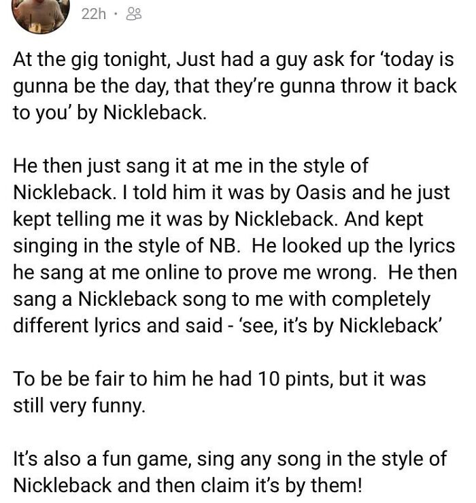This screenshot has height=503, width=476.
Task: Select the word 'Oasis' in the post
Action: click(x=323, y=193)
